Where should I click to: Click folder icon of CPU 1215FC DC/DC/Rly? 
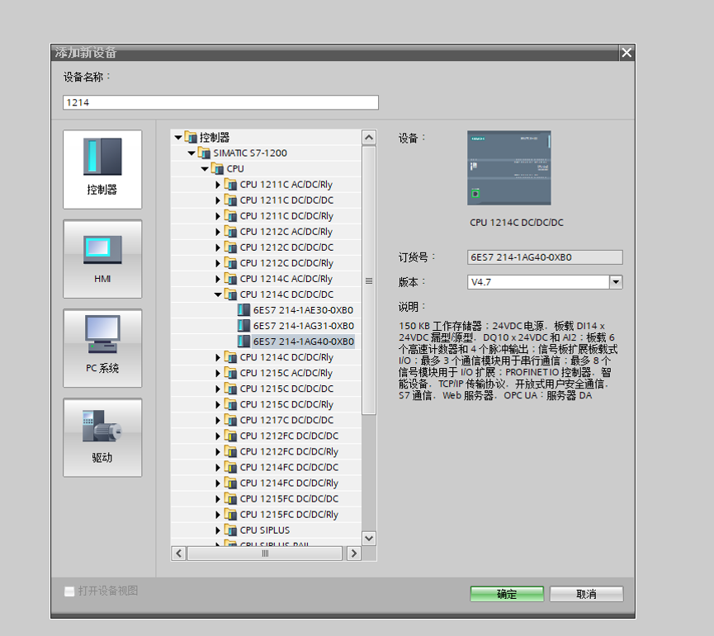(x=231, y=514)
